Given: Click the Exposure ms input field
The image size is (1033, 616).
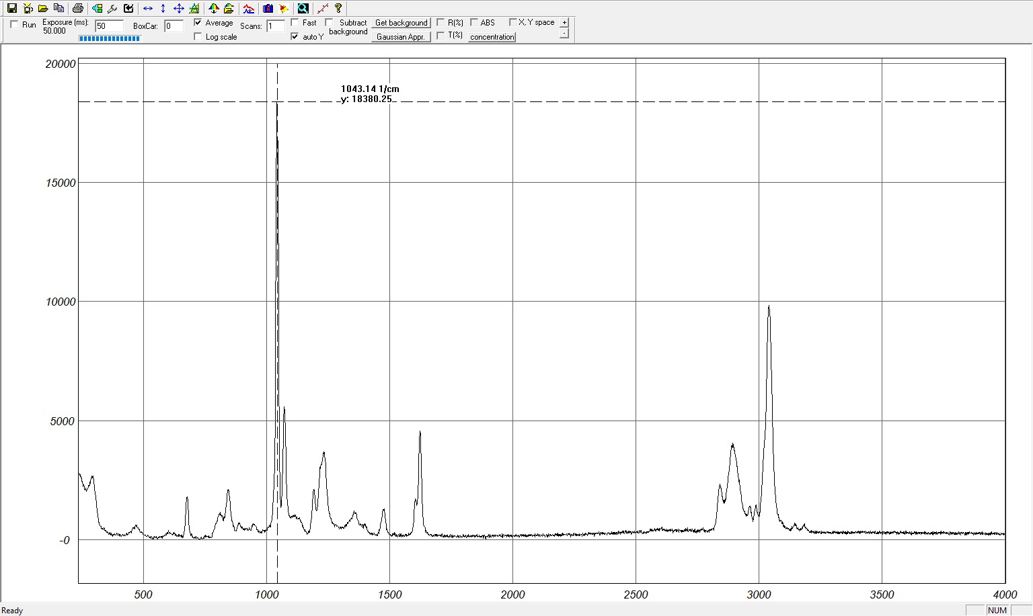Looking at the screenshot, I should click(109, 26).
